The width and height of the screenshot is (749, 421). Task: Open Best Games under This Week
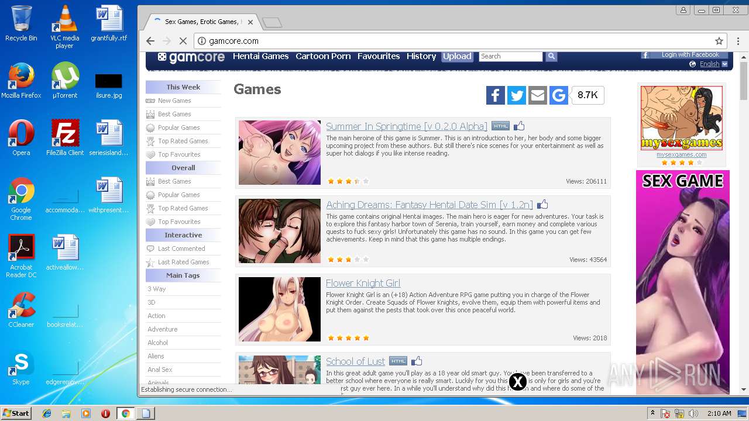click(174, 114)
